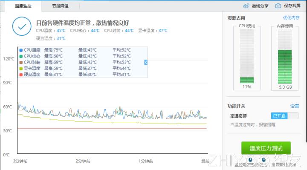Click the 5.0 GB memory value
Screen dimensions: 307x170
[x=285, y=87]
